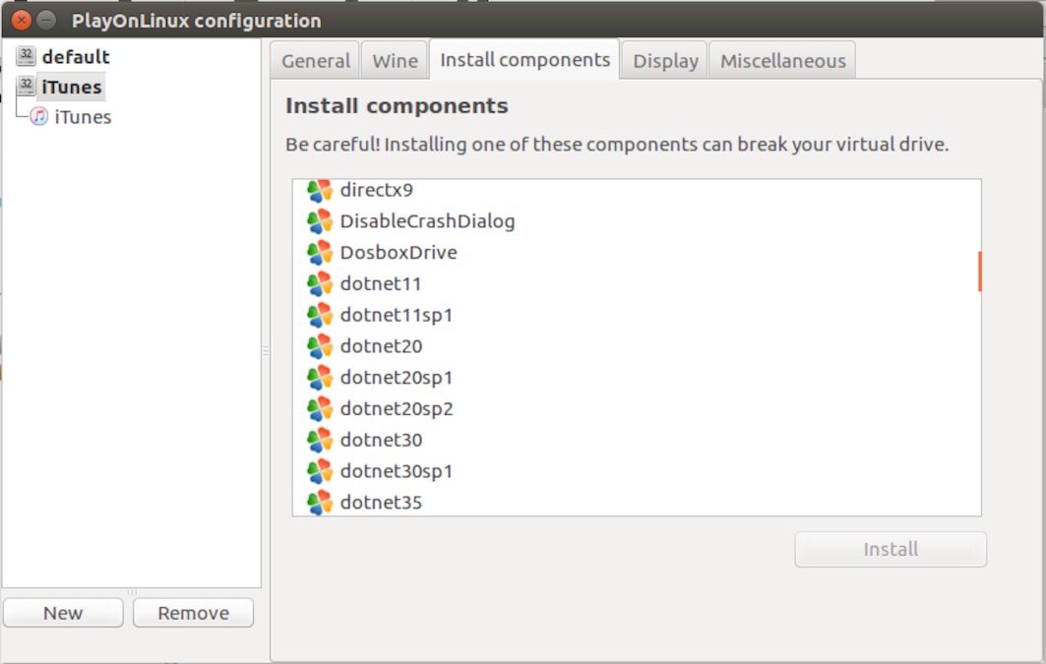Screen dimensions: 1046x664
Task: Click the Wine icon beside DosboxDrive
Action: click(318, 252)
